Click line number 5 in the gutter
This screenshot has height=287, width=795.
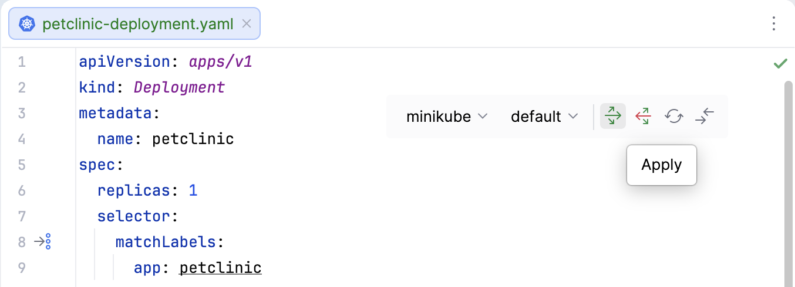pyautogui.click(x=22, y=165)
